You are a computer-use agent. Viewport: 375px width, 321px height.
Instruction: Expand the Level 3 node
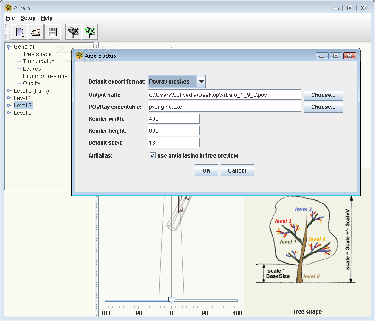pos(9,113)
